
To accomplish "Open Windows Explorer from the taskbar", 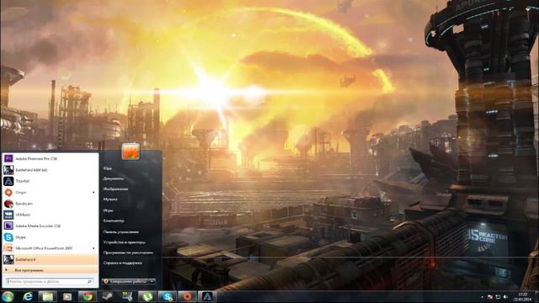I will pos(47,296).
